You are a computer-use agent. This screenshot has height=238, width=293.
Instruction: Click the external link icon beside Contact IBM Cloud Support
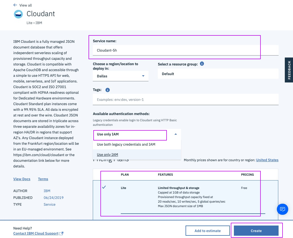tap(61, 233)
